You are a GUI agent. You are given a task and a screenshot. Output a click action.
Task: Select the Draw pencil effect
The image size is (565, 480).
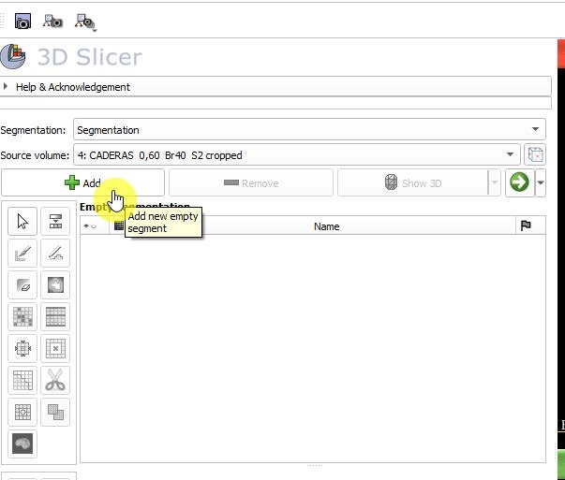point(55,253)
